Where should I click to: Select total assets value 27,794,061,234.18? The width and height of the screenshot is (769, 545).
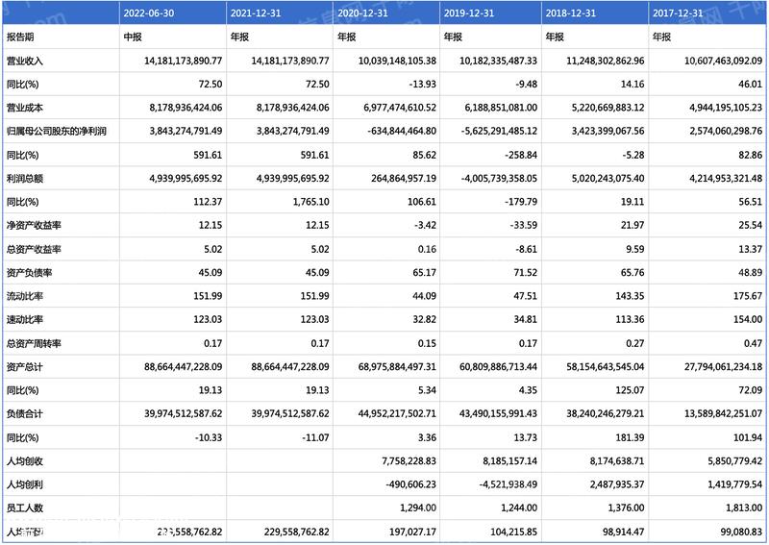[x=724, y=366]
